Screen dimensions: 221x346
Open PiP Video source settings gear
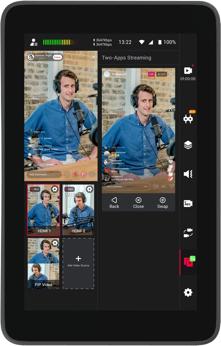click(x=55, y=243)
